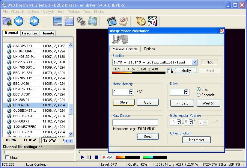
Task: Enable the Mute checkbox
Action: (x=7, y=158)
